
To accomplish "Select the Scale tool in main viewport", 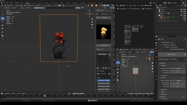I will (3, 25).
